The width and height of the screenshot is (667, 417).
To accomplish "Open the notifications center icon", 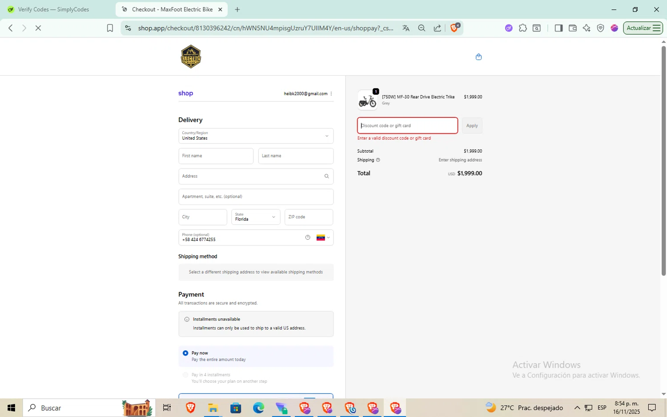I will click(x=652, y=408).
